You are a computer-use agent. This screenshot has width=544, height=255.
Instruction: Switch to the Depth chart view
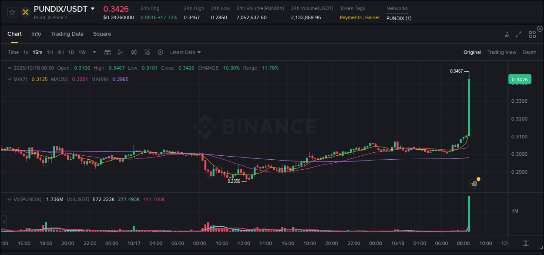pyautogui.click(x=529, y=52)
